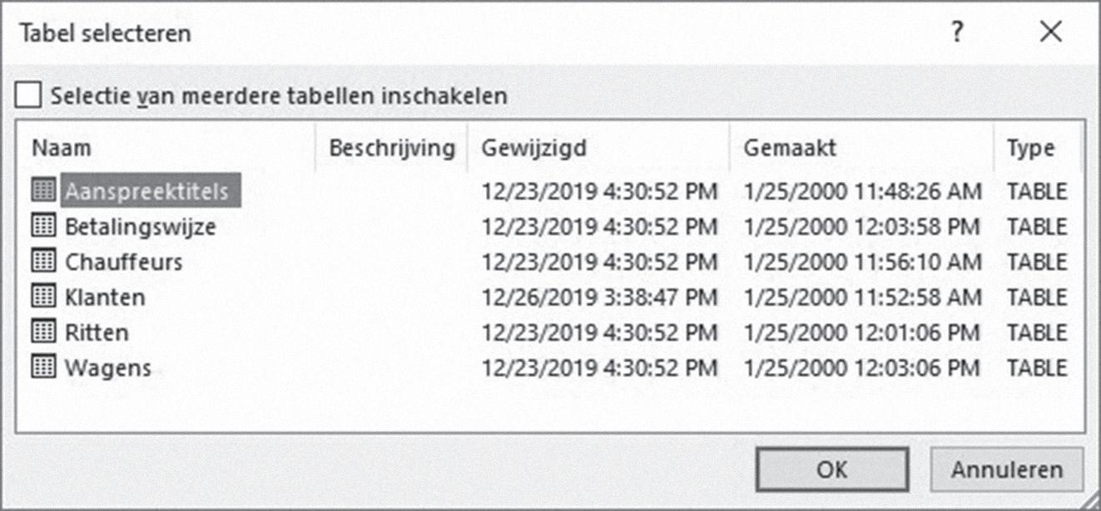Select the Aanspreektitels table icon
Image resolution: width=1101 pixels, height=511 pixels.
click(x=42, y=190)
